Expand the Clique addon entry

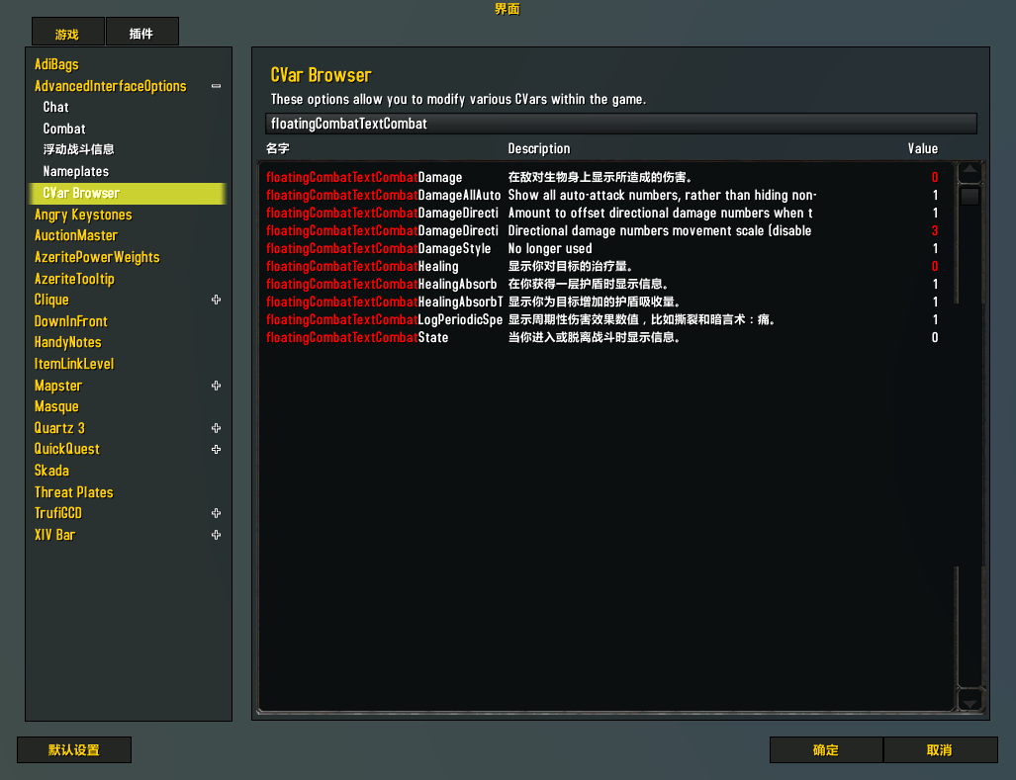(x=216, y=300)
